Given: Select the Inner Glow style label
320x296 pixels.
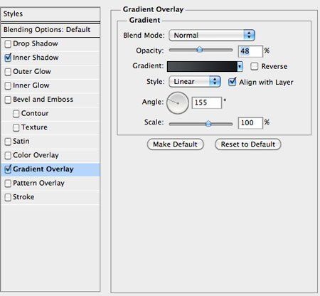Looking at the screenshot, I should click(x=31, y=85).
